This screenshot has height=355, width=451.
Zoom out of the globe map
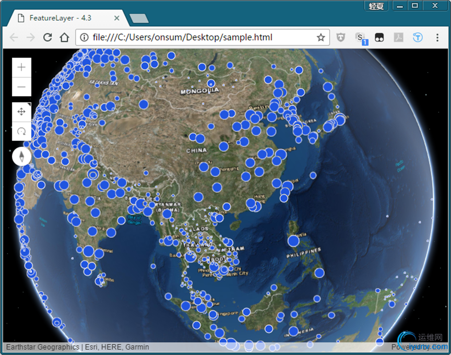[21, 87]
